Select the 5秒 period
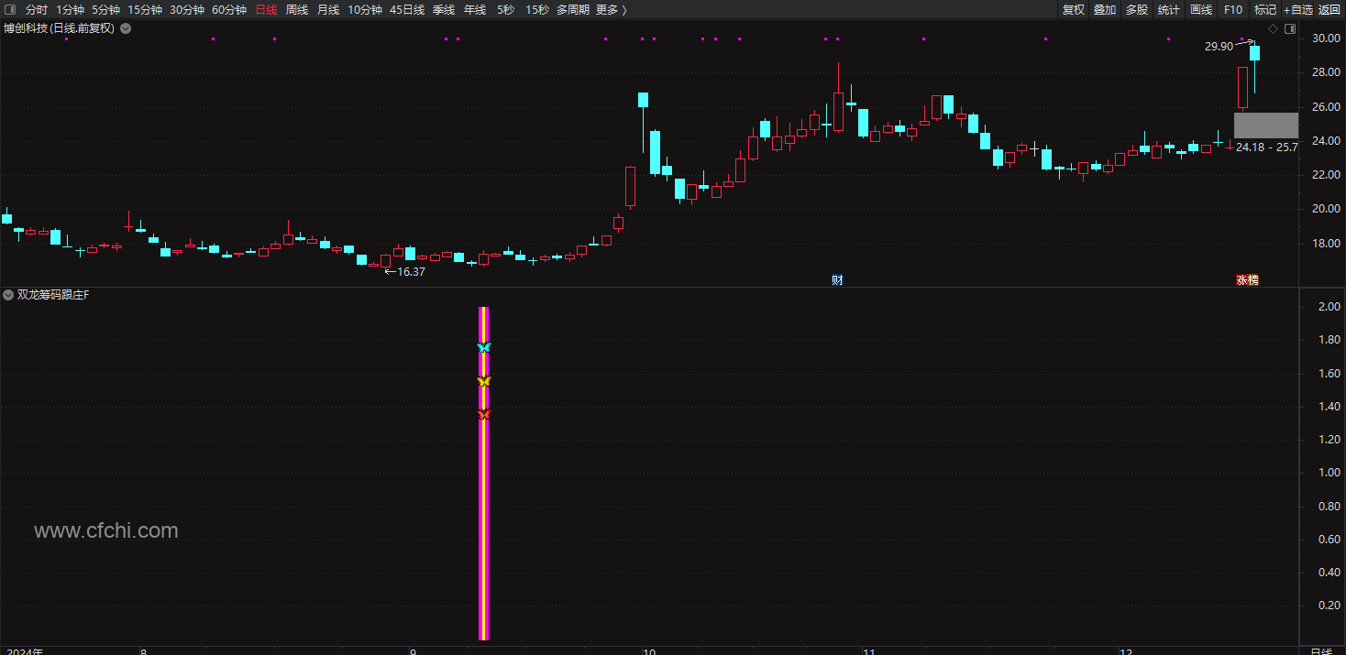 click(506, 10)
